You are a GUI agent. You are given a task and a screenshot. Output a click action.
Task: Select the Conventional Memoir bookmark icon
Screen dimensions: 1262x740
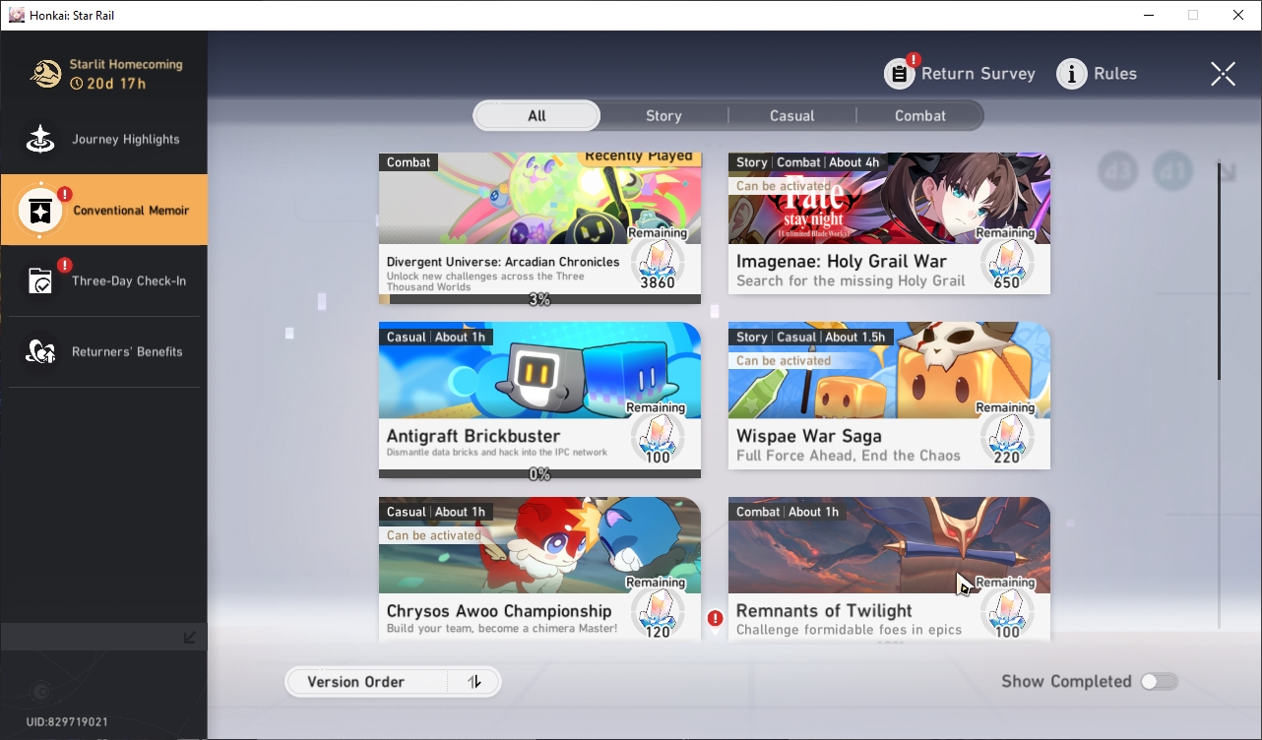pyautogui.click(x=40, y=211)
